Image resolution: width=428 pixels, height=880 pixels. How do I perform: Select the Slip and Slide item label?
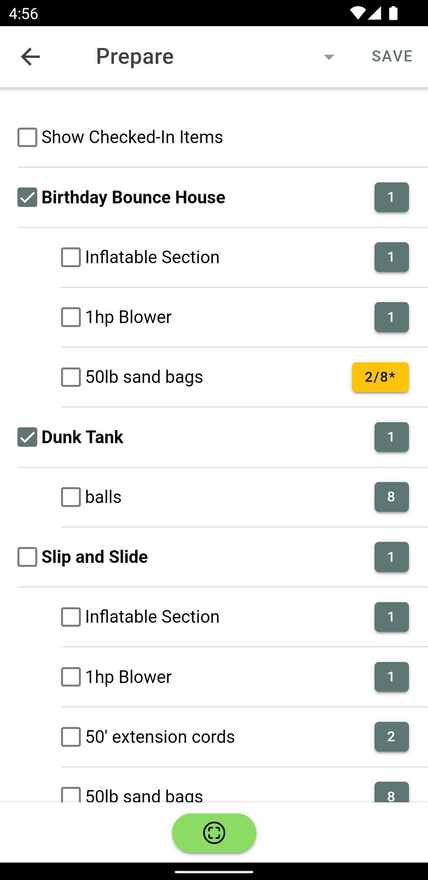click(95, 557)
